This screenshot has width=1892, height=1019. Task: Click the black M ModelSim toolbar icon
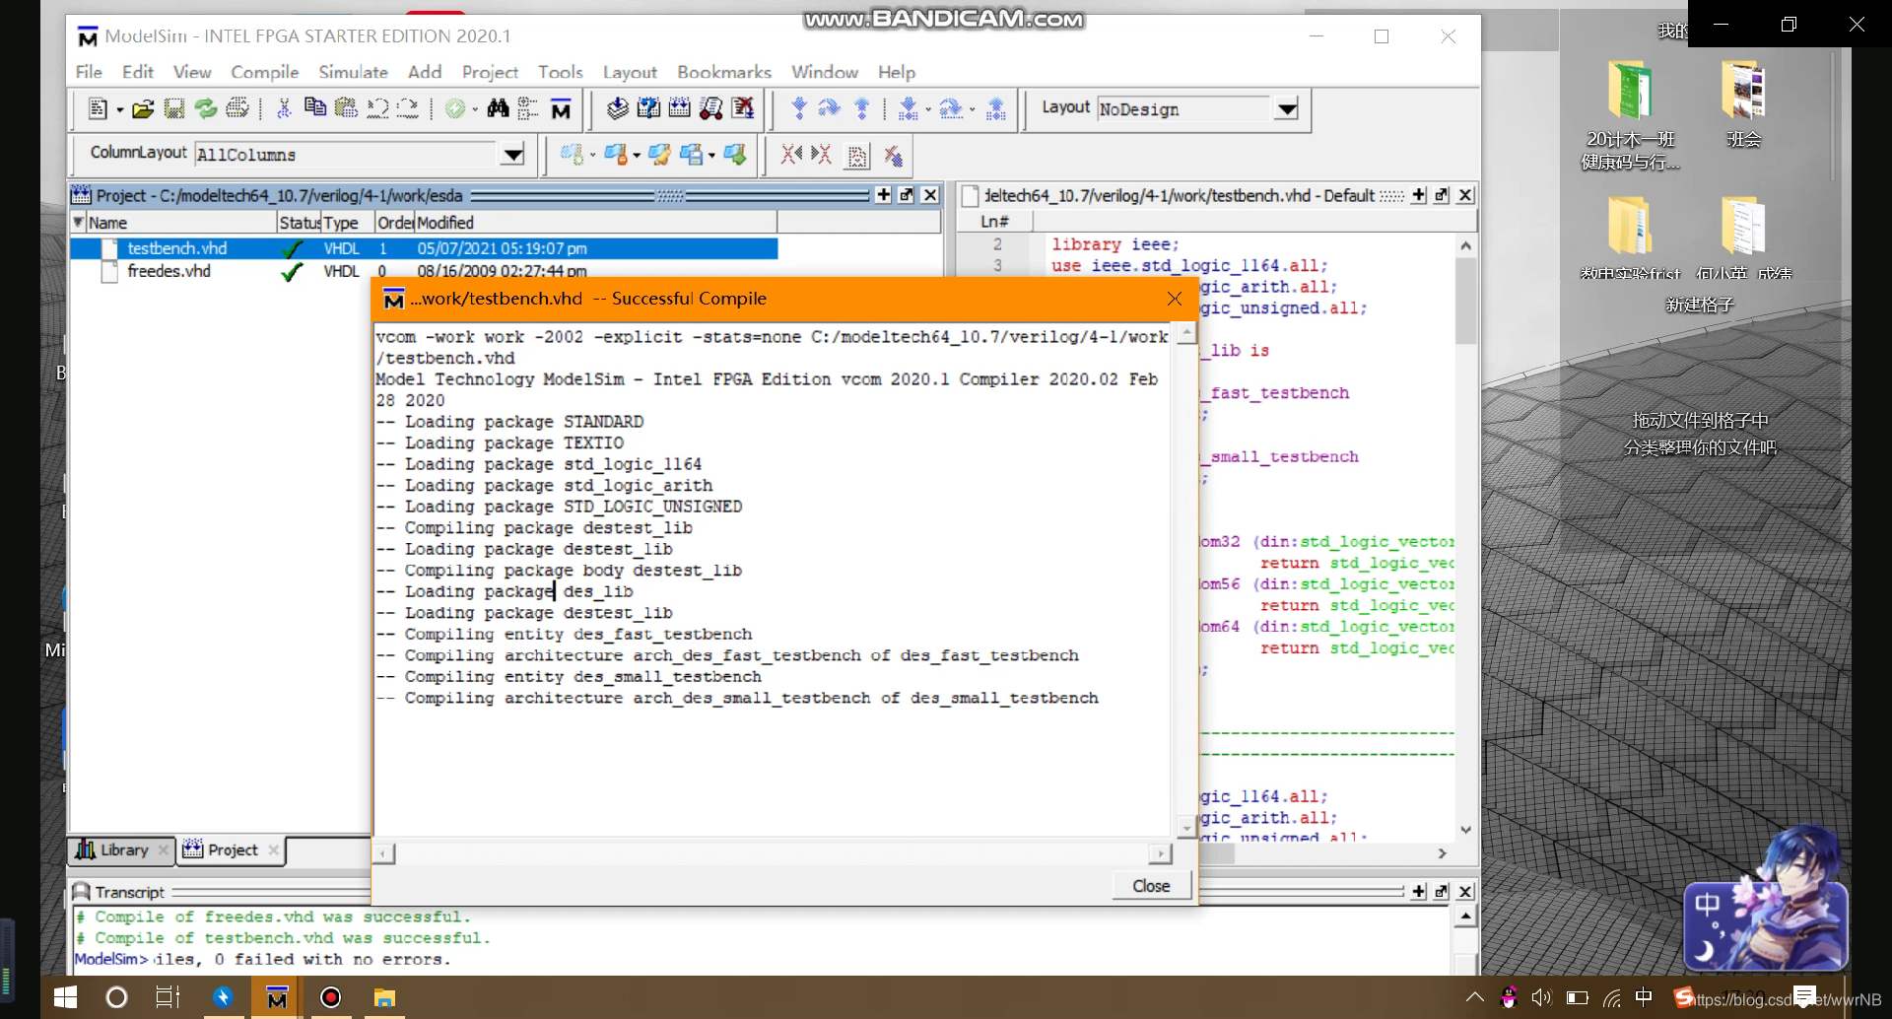(561, 109)
